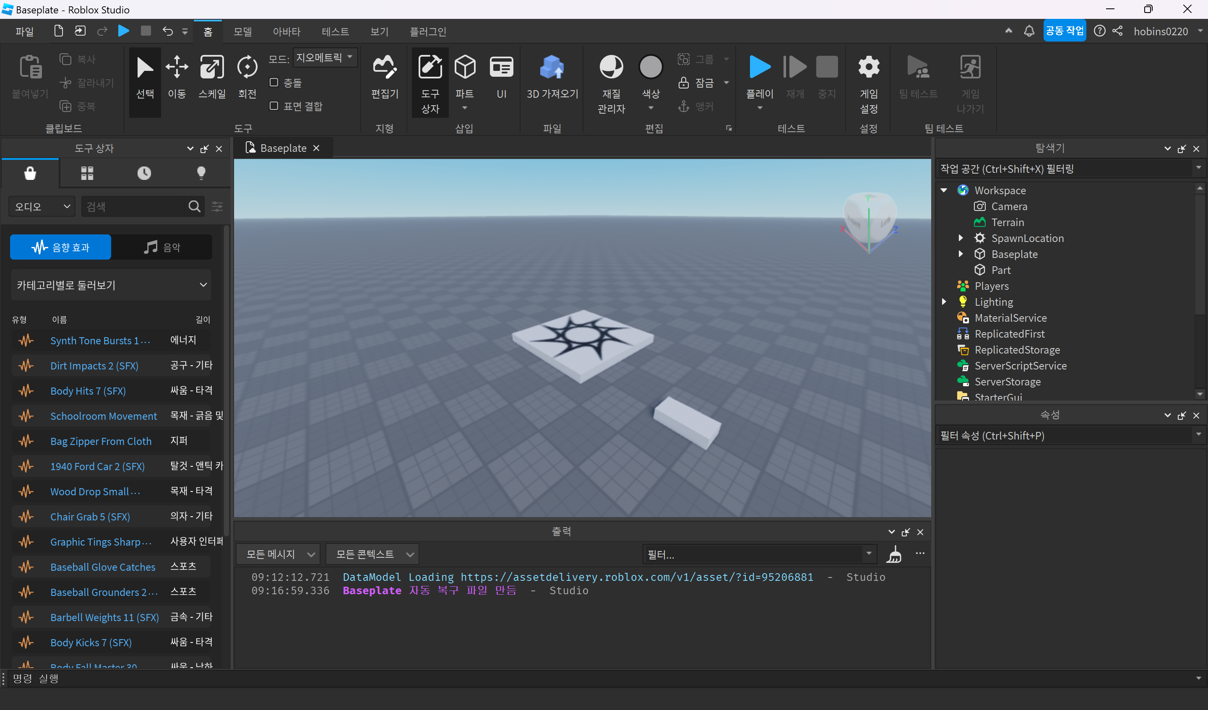The image size is (1208, 710).
Task: Open the 모드 지오메트릭 dropdown
Action: pos(325,57)
